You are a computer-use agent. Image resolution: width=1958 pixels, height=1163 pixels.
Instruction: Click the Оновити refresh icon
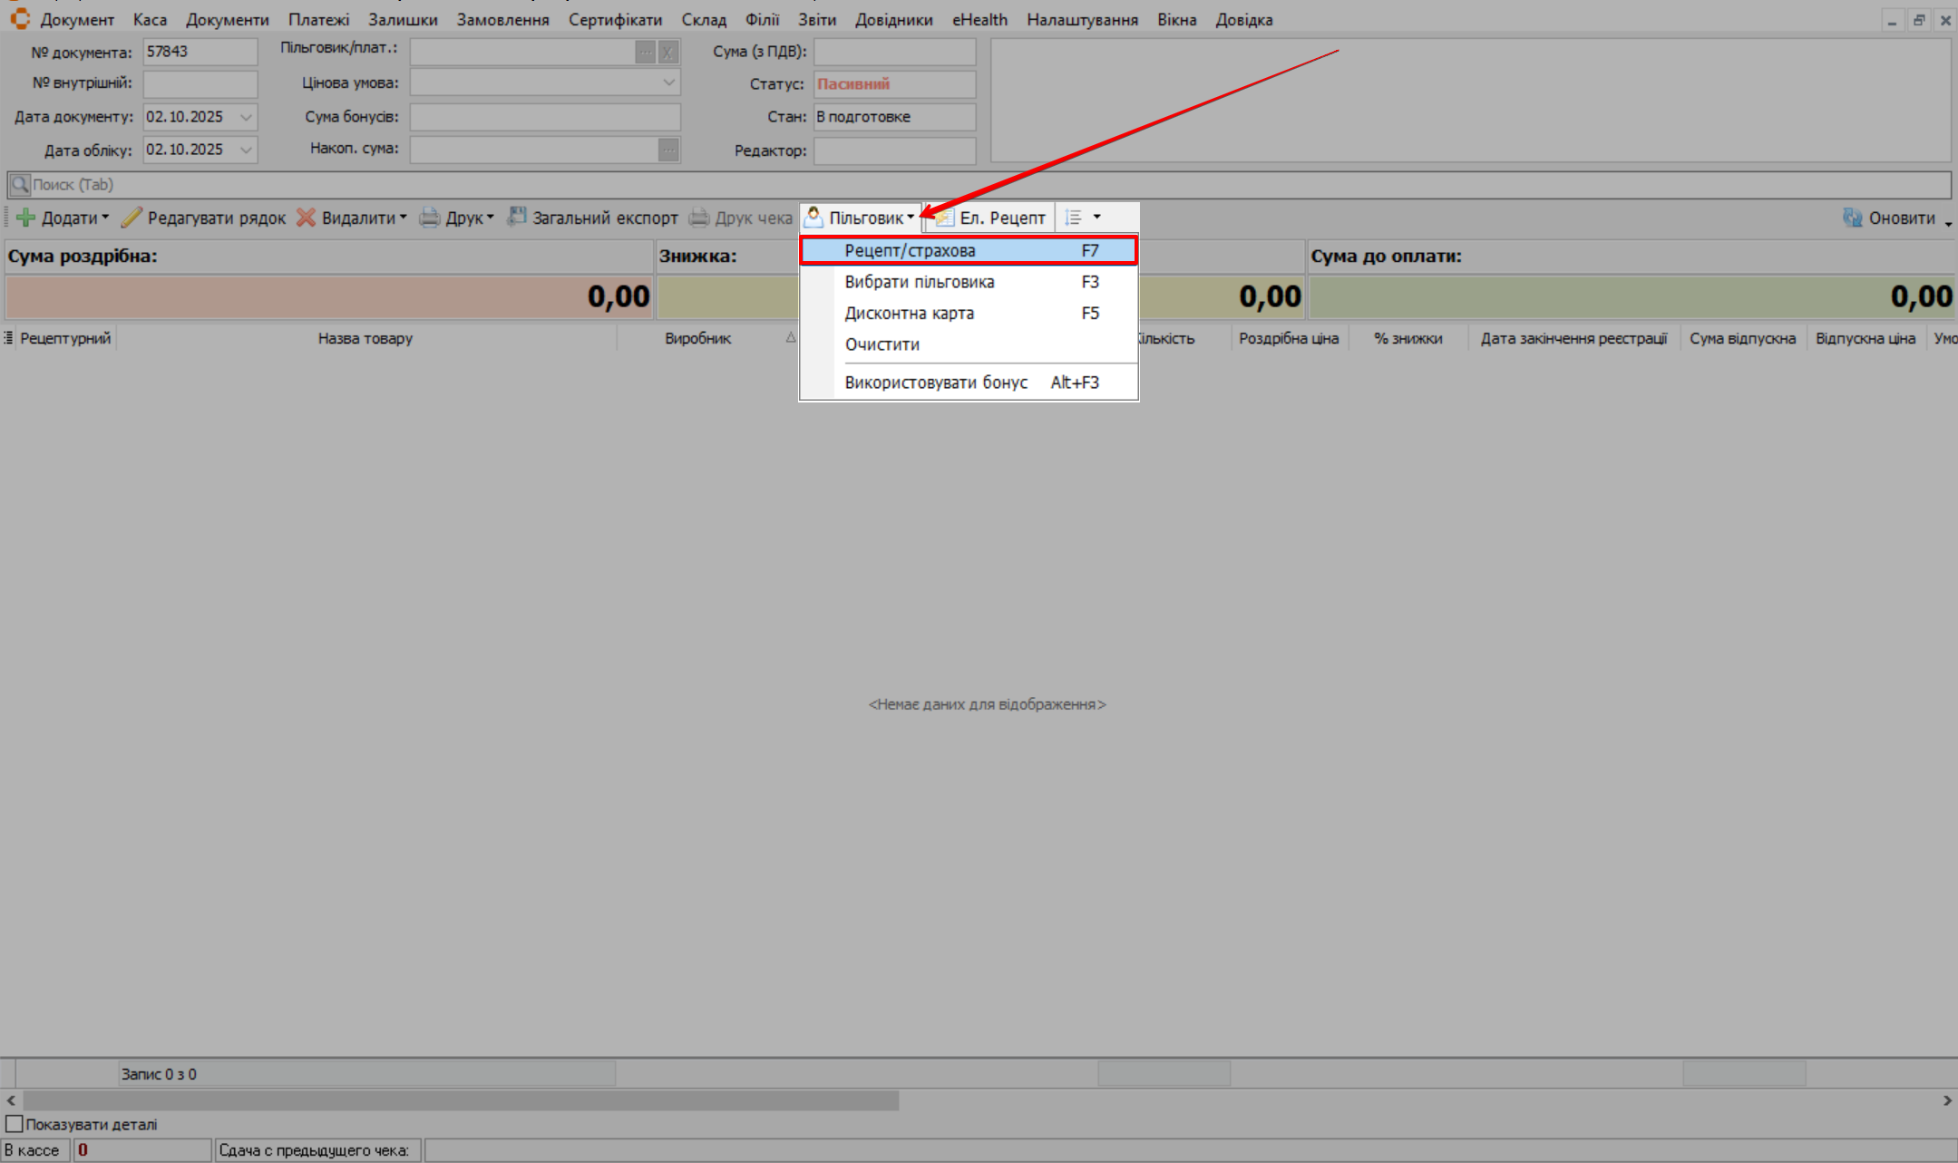click(1852, 218)
